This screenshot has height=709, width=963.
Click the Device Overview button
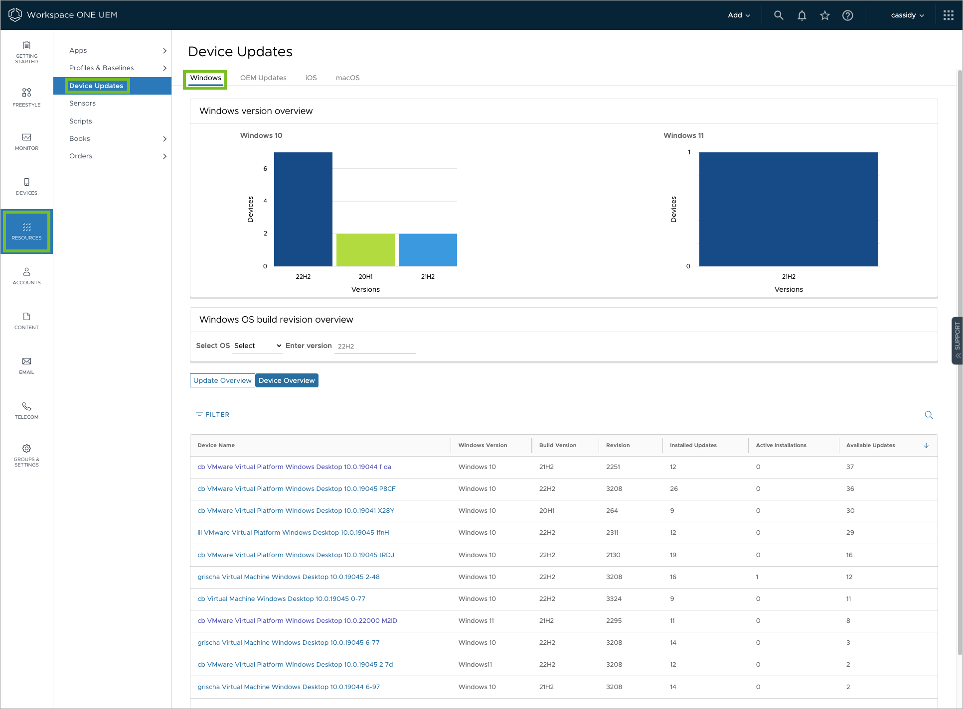tap(287, 380)
